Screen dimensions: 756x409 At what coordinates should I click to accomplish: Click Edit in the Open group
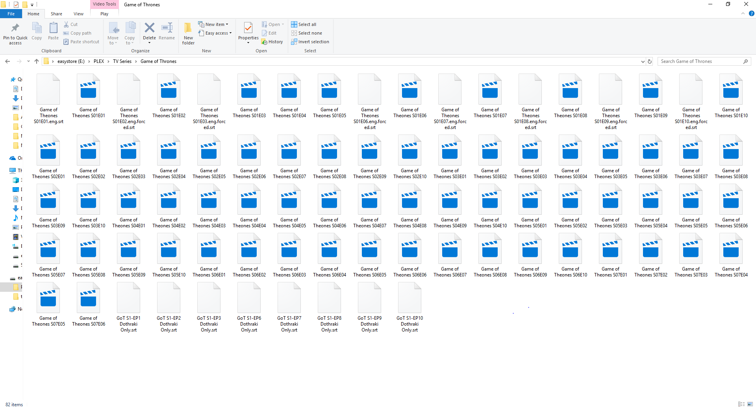click(269, 33)
